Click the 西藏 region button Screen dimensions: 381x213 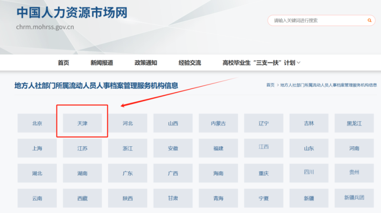pos(83,198)
